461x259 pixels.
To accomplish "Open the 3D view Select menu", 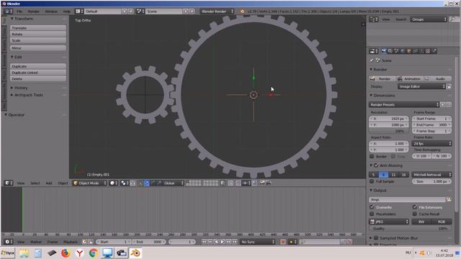I will tap(35, 183).
